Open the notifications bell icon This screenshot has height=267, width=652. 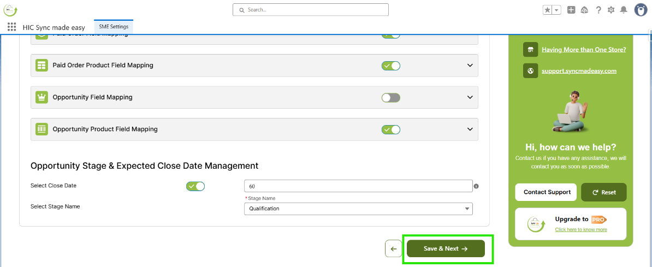624,10
